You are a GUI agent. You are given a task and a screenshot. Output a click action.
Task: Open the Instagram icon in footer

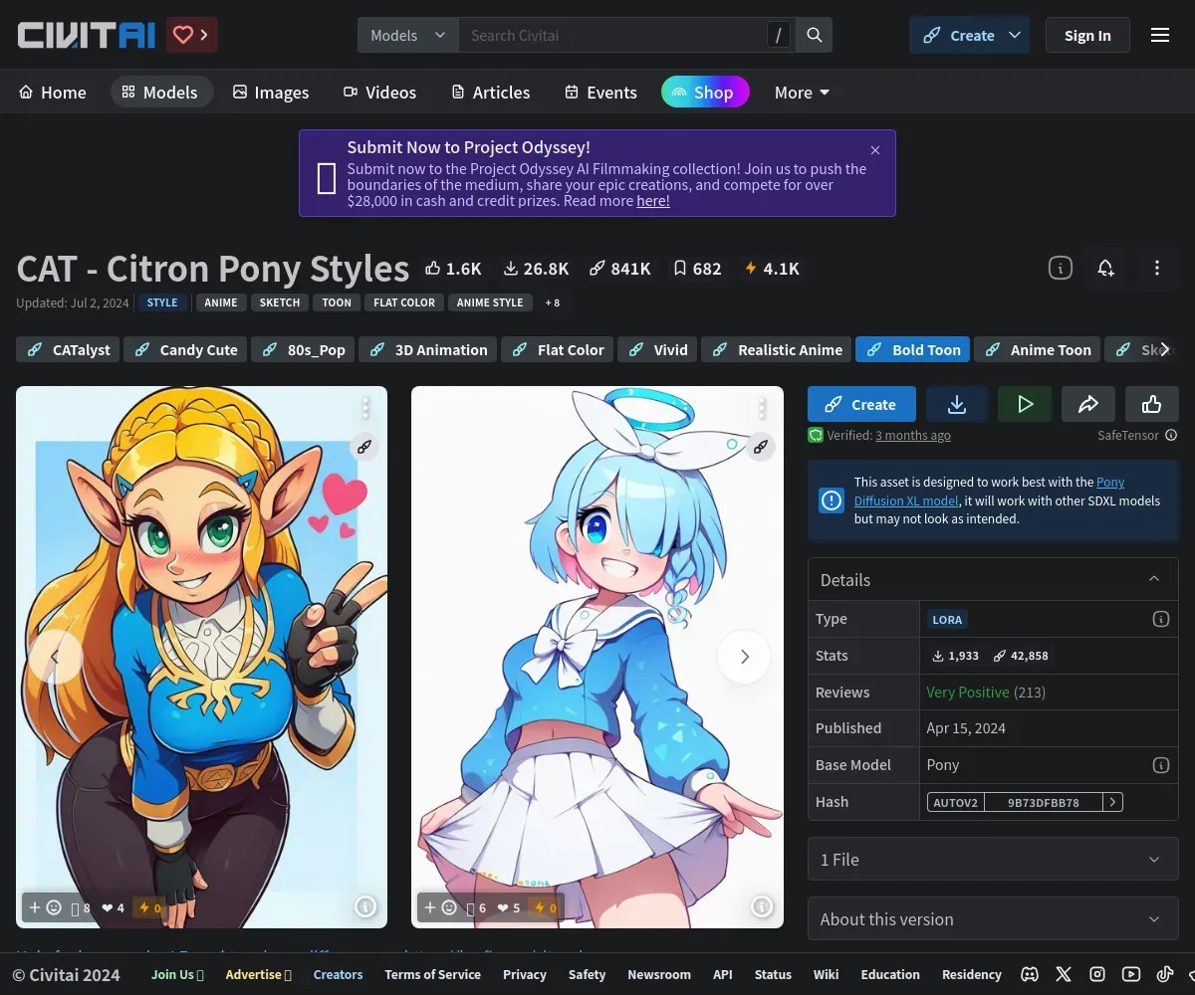1097,974
